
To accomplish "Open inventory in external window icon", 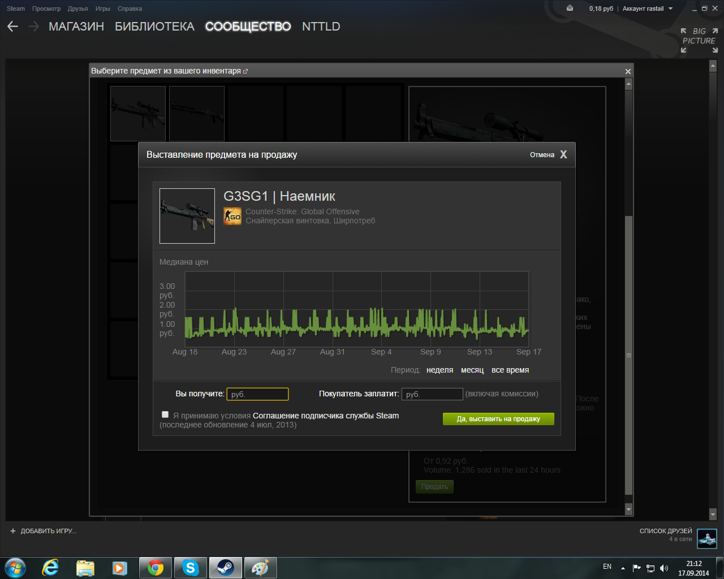I will pos(245,71).
